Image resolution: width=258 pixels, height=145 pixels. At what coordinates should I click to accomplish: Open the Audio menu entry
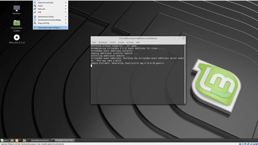pyautogui.click(x=50, y=6)
